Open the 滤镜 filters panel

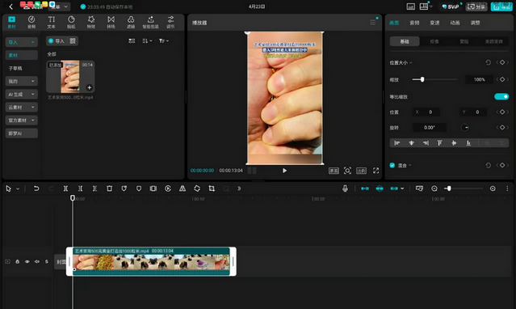(x=131, y=22)
